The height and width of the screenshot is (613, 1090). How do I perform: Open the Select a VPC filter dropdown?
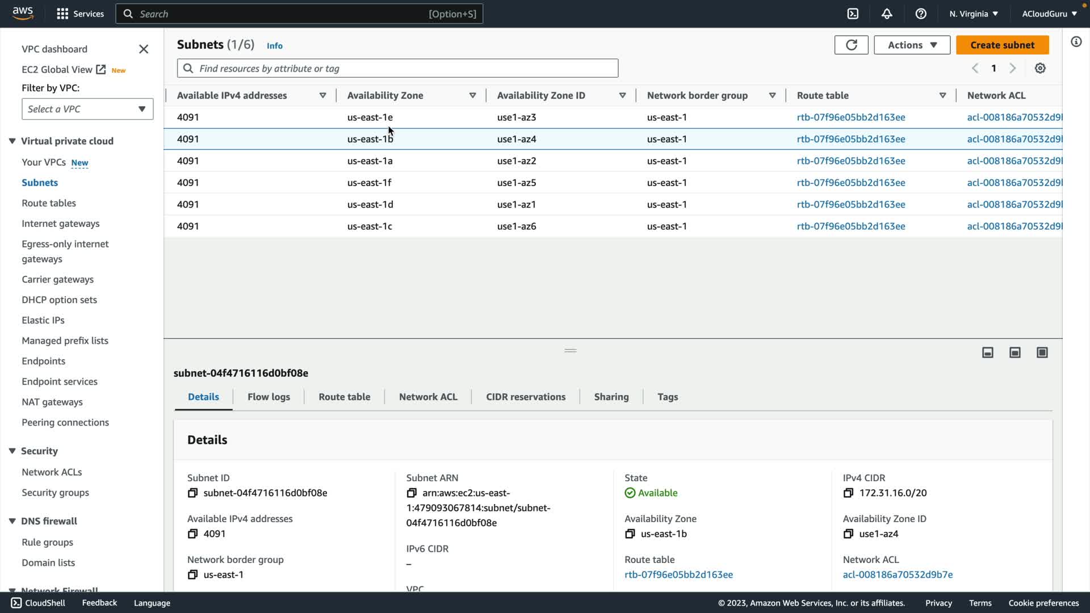87,109
